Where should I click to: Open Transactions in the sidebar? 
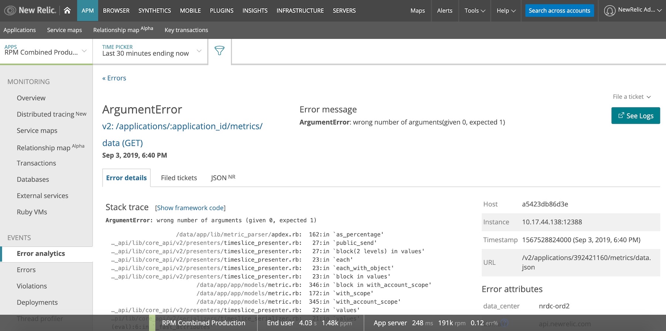[36, 163]
